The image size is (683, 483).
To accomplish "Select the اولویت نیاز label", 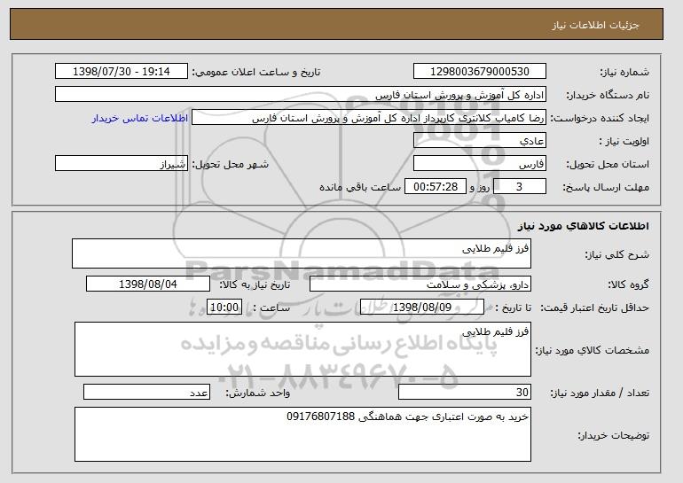I will coord(624,142).
